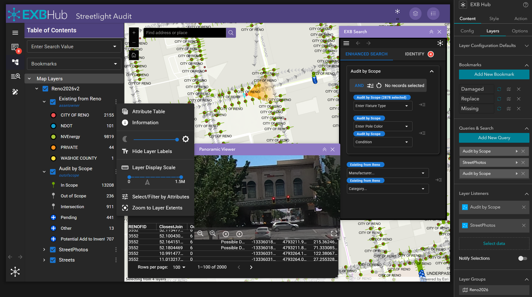Choose Attribute Table from the layer menu
This screenshot has width=532, height=297.
click(149, 111)
